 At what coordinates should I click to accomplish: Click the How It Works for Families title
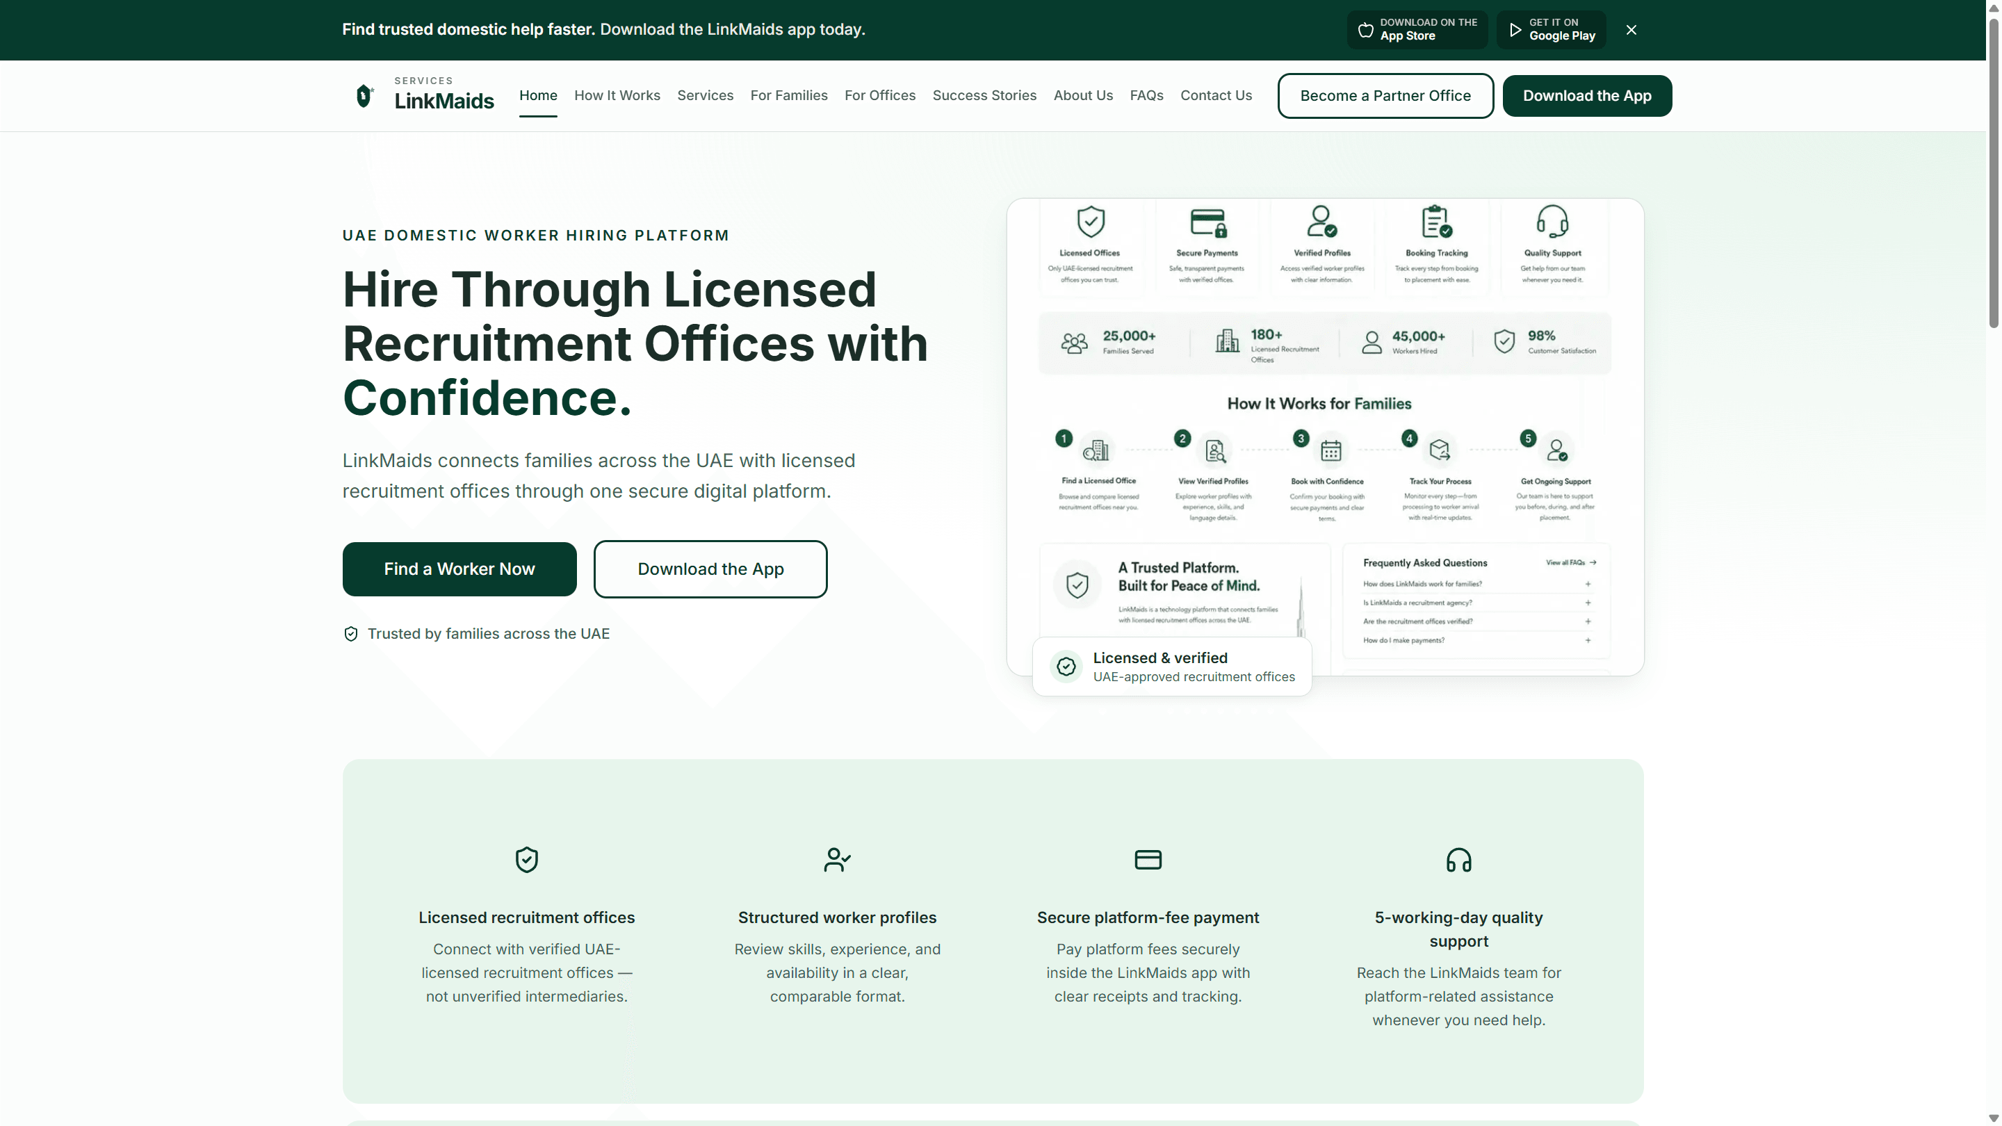pos(1319,403)
